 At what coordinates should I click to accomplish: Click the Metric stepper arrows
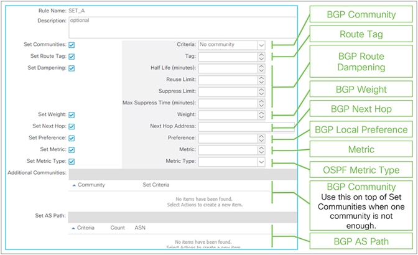coord(261,151)
